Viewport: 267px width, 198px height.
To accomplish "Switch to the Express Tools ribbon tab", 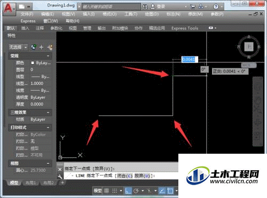I will coord(185,28).
